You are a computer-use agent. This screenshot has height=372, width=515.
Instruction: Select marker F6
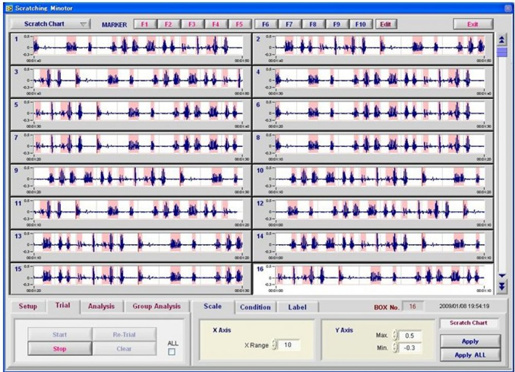(266, 24)
